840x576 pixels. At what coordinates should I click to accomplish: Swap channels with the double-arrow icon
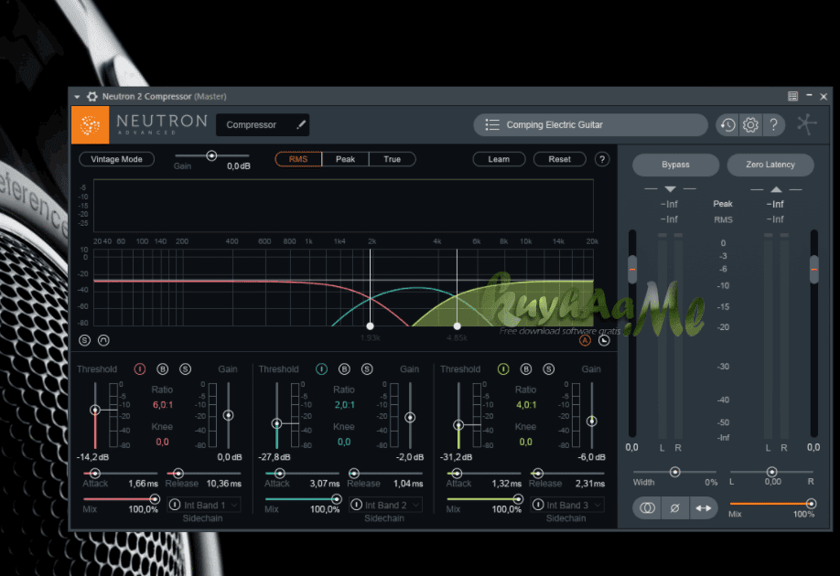(704, 507)
